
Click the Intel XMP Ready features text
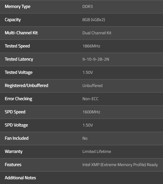coord(120,165)
